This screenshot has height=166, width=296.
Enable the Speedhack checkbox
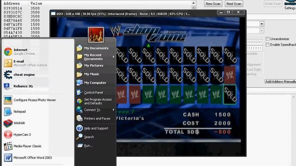[x=267, y=45]
